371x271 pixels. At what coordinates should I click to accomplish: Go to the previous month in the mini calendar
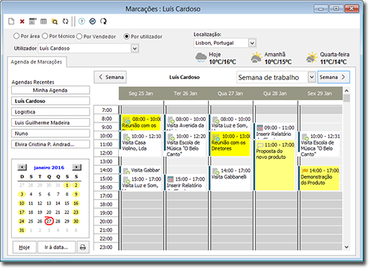click(x=22, y=167)
